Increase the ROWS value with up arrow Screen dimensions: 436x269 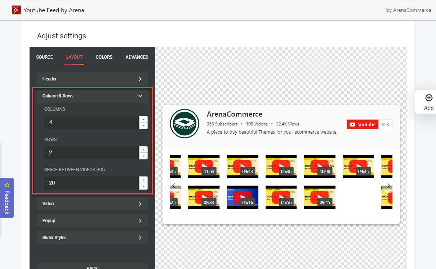pyautogui.click(x=143, y=149)
